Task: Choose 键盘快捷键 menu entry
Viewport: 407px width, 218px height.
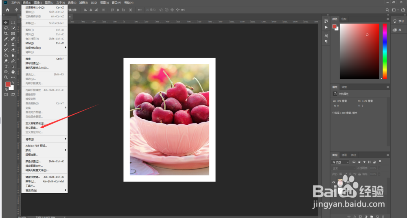Action: point(45,177)
